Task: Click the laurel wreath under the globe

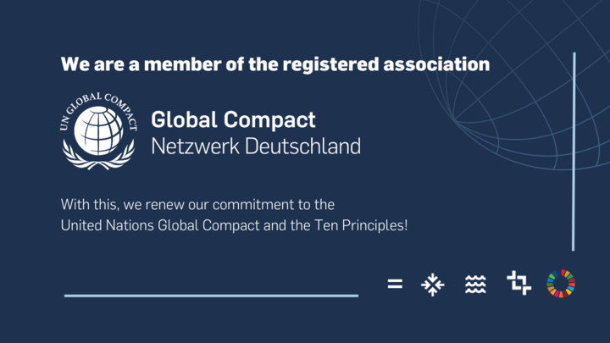Action: tap(98, 158)
